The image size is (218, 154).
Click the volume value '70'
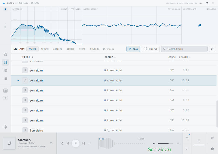tap(178, 143)
